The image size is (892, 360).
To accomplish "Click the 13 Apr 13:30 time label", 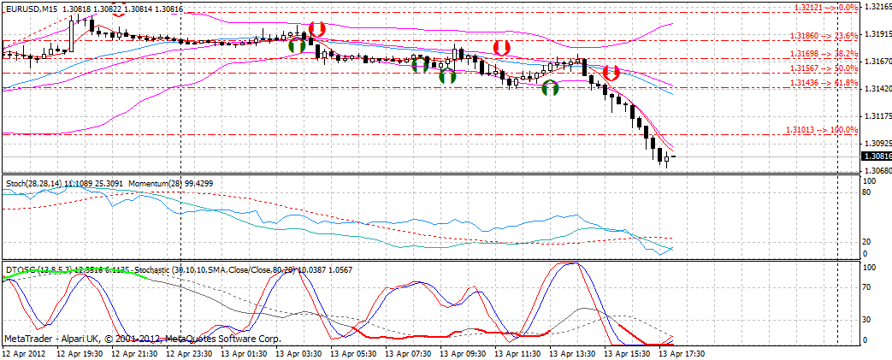I will (x=571, y=353).
